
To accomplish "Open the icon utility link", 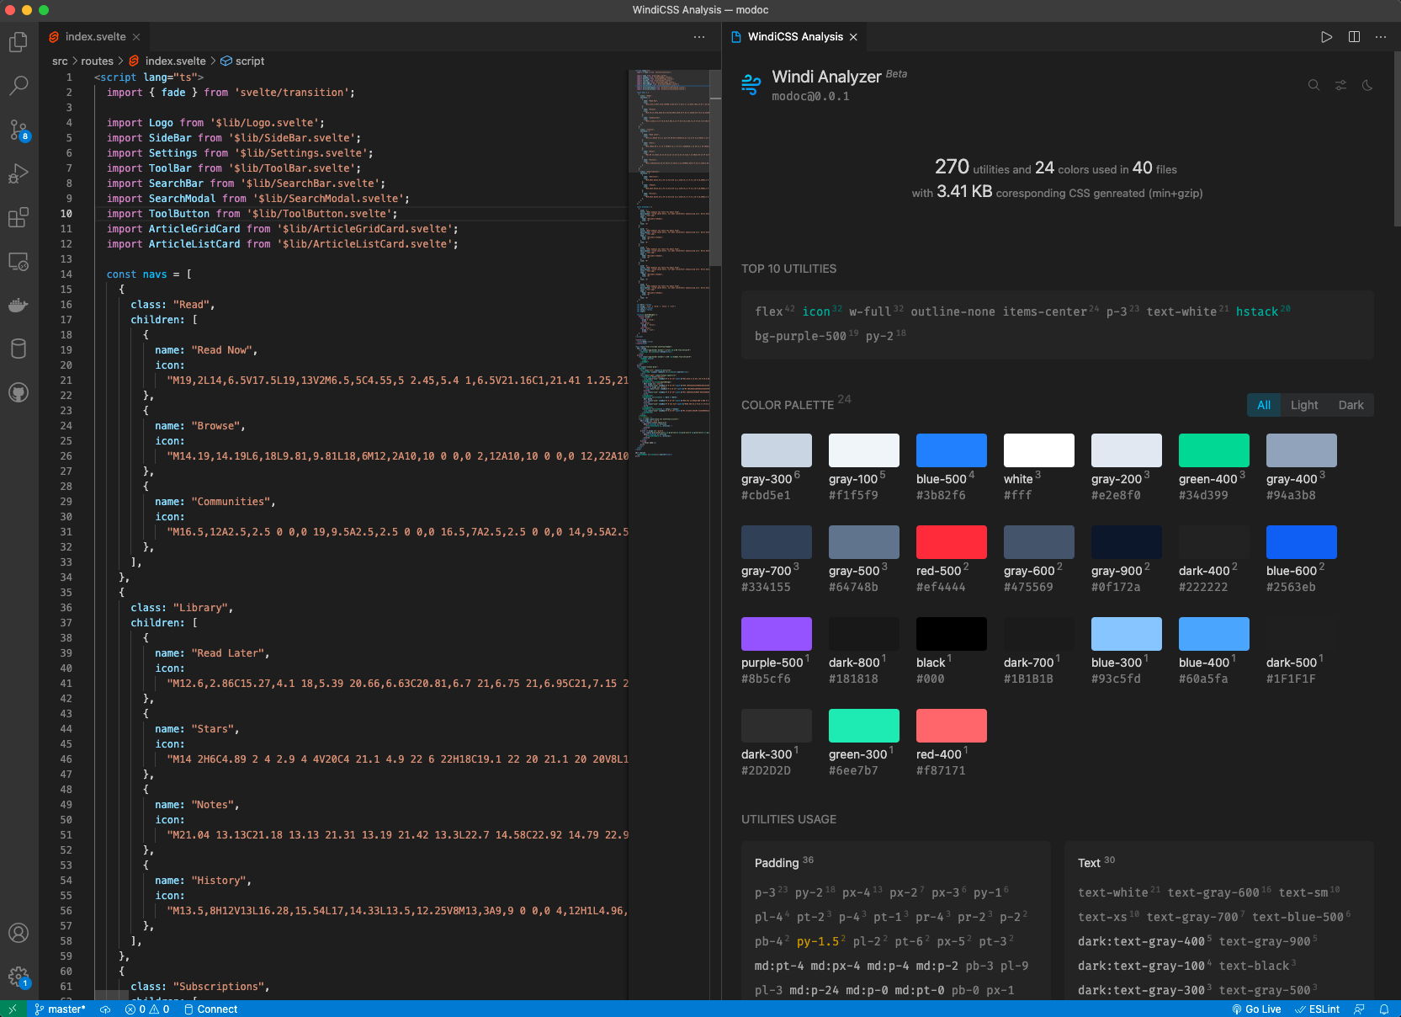I will (816, 312).
